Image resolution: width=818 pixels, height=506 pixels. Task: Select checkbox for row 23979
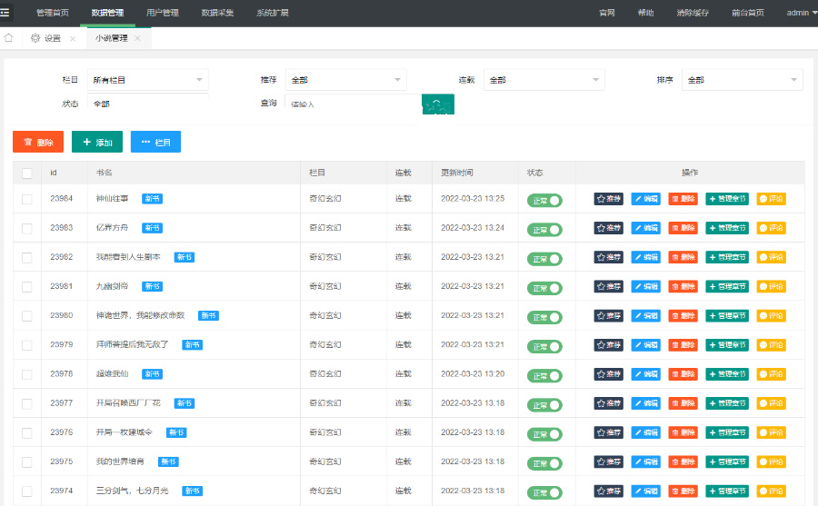coord(27,345)
